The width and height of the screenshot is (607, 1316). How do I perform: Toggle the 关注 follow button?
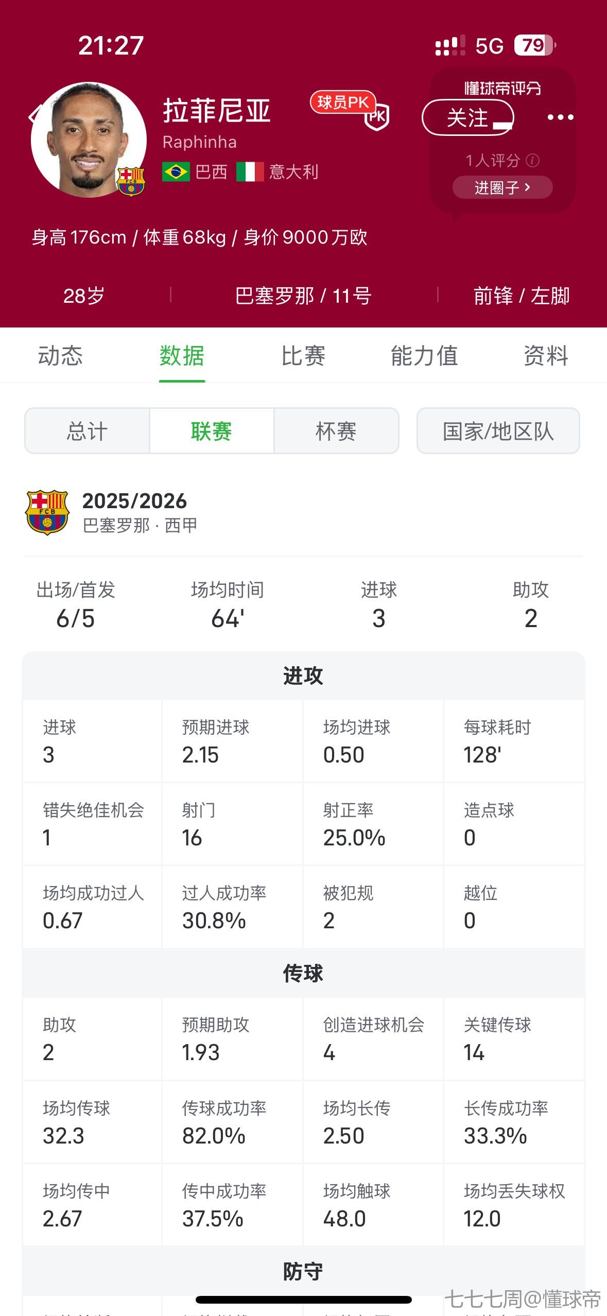(467, 117)
